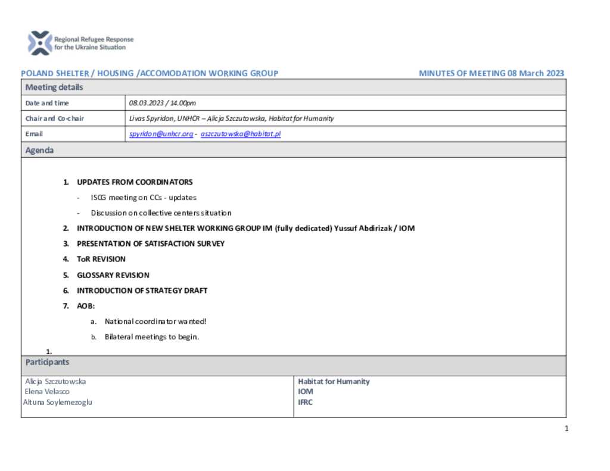
Task: Click the IOM organization entry
Action: click(x=306, y=392)
